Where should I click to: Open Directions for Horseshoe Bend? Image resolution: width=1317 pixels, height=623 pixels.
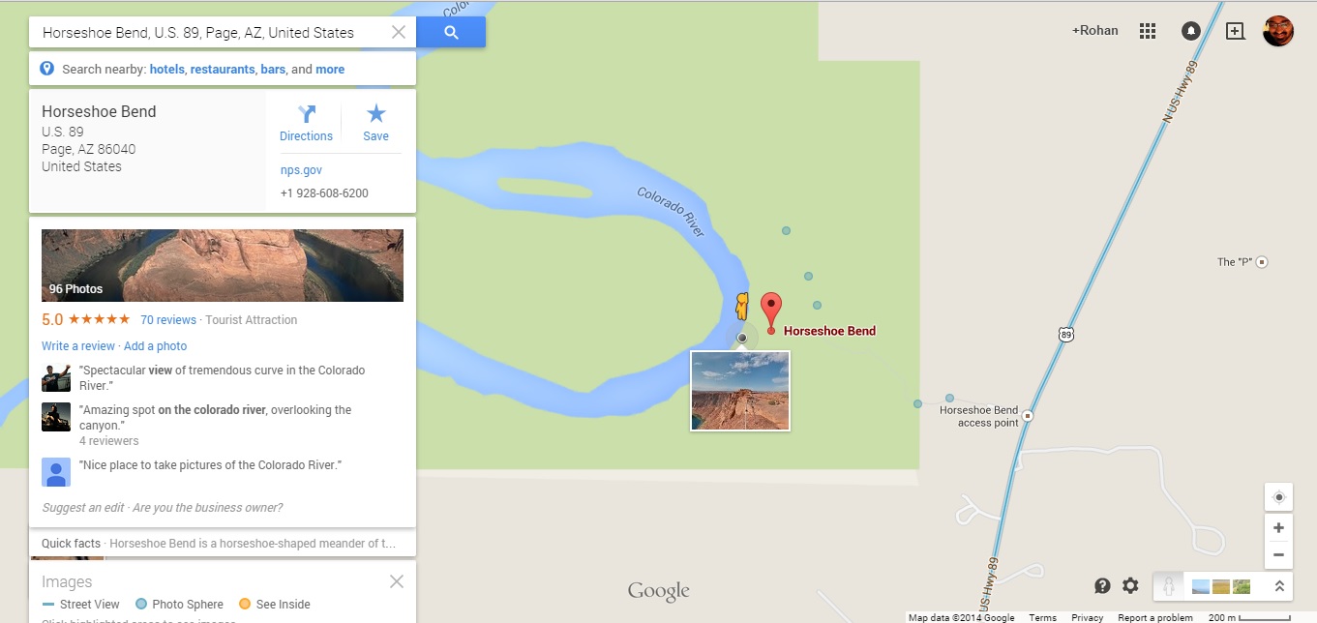(x=306, y=124)
